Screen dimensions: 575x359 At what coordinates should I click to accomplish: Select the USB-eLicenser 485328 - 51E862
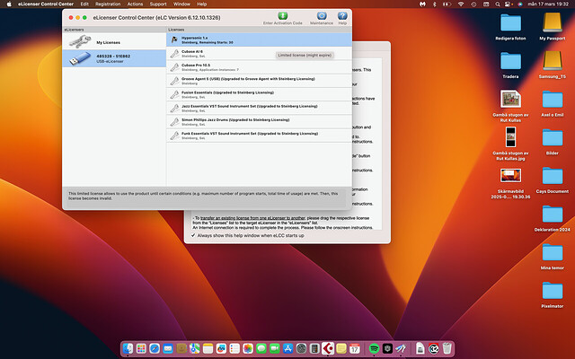click(x=114, y=58)
